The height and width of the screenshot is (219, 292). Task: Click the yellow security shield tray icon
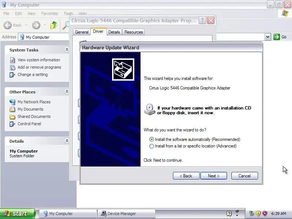pyautogui.click(x=258, y=214)
